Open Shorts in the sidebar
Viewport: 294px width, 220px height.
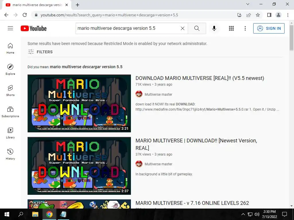coord(10,91)
